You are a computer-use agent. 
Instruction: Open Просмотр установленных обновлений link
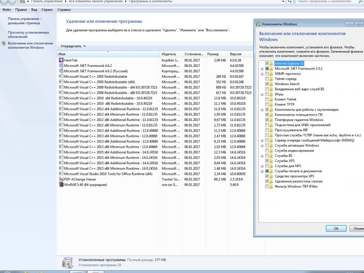[29, 35]
